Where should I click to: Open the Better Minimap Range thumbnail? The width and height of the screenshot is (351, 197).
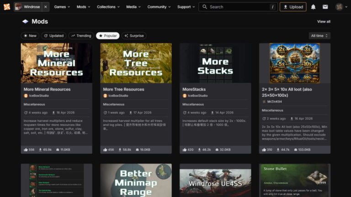coord(136,180)
